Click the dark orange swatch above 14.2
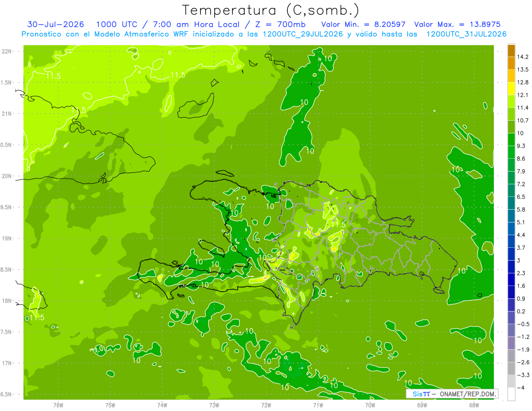 pos(511,51)
